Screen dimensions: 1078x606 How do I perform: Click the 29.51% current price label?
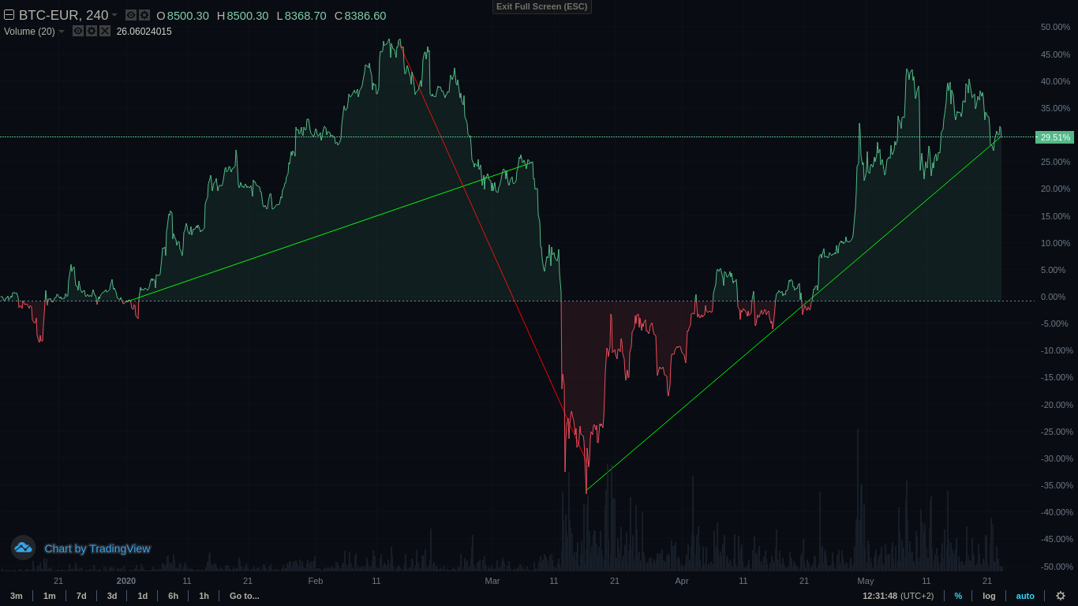(1055, 137)
